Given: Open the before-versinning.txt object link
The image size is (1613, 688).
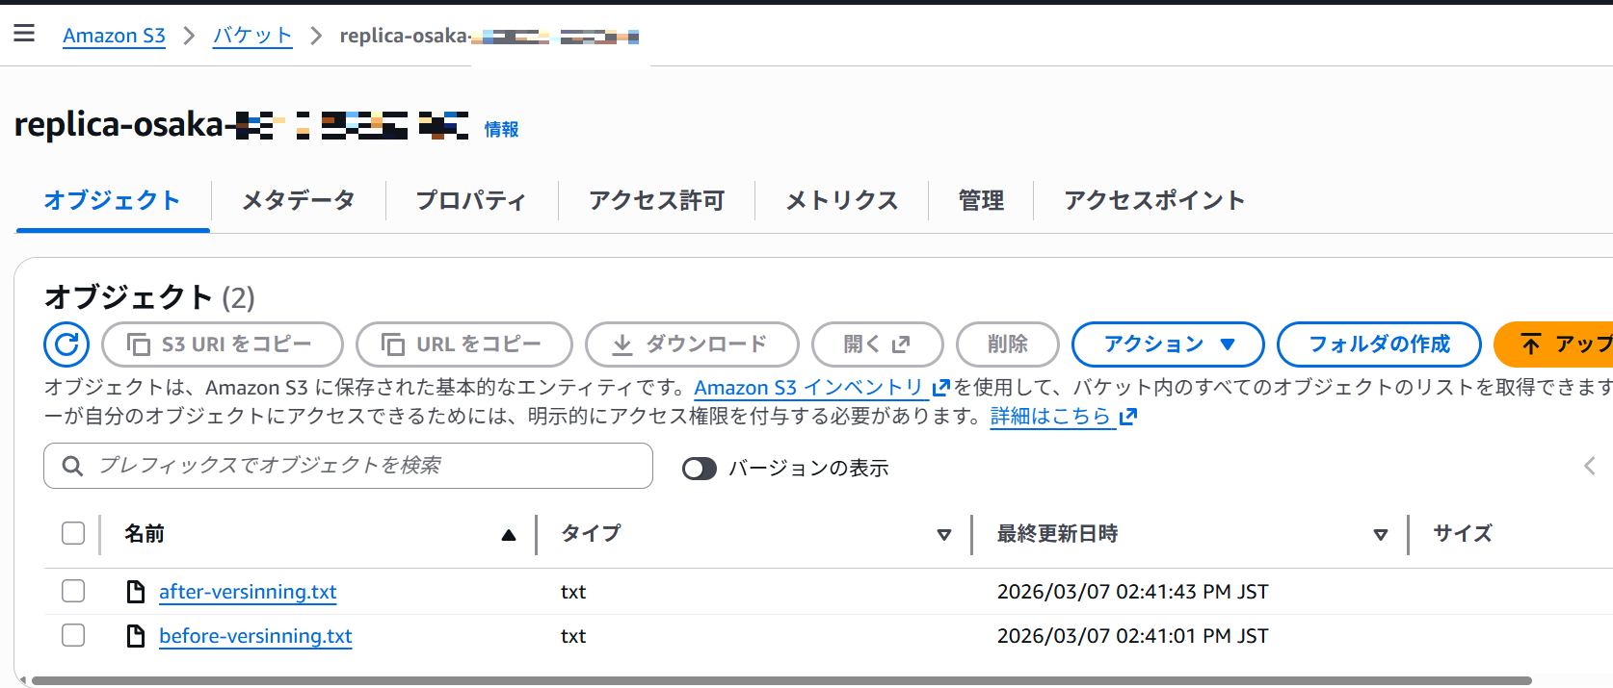Looking at the screenshot, I should (255, 636).
